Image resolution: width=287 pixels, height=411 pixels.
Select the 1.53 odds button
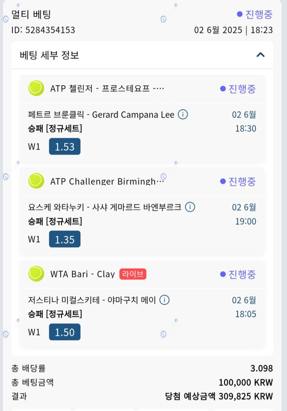click(x=65, y=147)
